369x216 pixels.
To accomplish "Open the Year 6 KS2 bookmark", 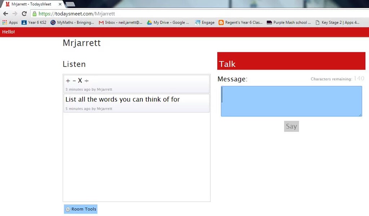I will pyautogui.click(x=34, y=22).
